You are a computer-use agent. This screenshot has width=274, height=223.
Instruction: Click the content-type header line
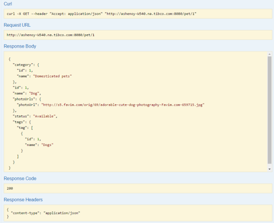(x=46, y=213)
